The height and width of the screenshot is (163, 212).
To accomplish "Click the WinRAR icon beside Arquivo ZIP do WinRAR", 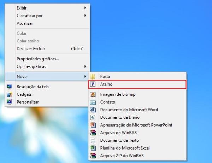I will pos(93,156).
